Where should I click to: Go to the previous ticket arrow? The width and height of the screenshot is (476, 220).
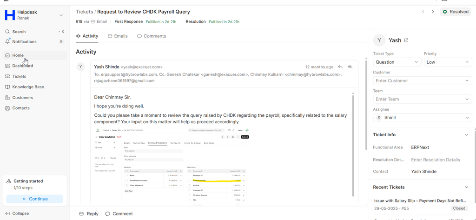click(423, 12)
